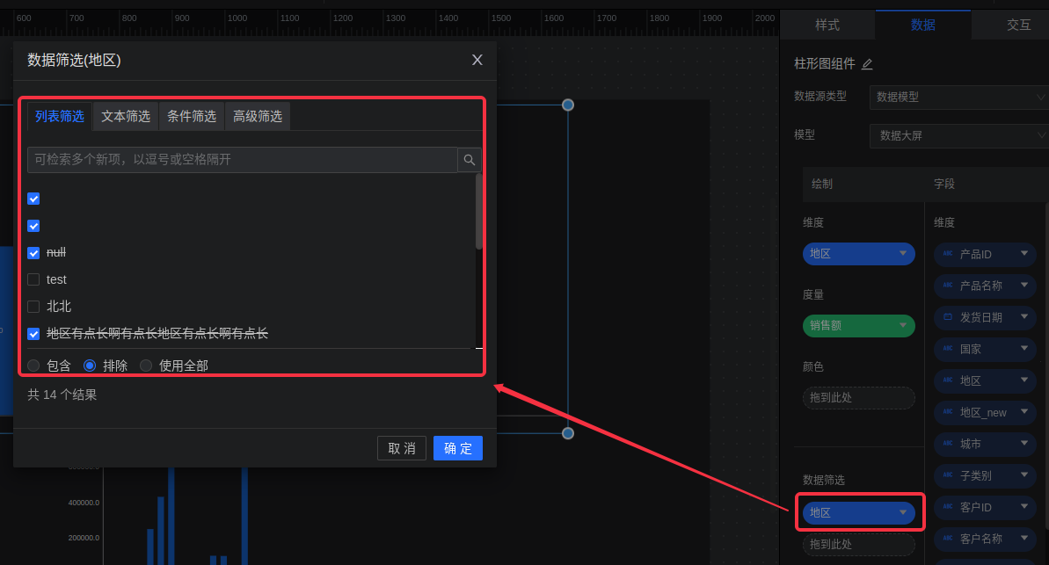Open dropdown arrow on 销售额 measure pill
The height and width of the screenshot is (565, 1049).
pyautogui.click(x=902, y=325)
